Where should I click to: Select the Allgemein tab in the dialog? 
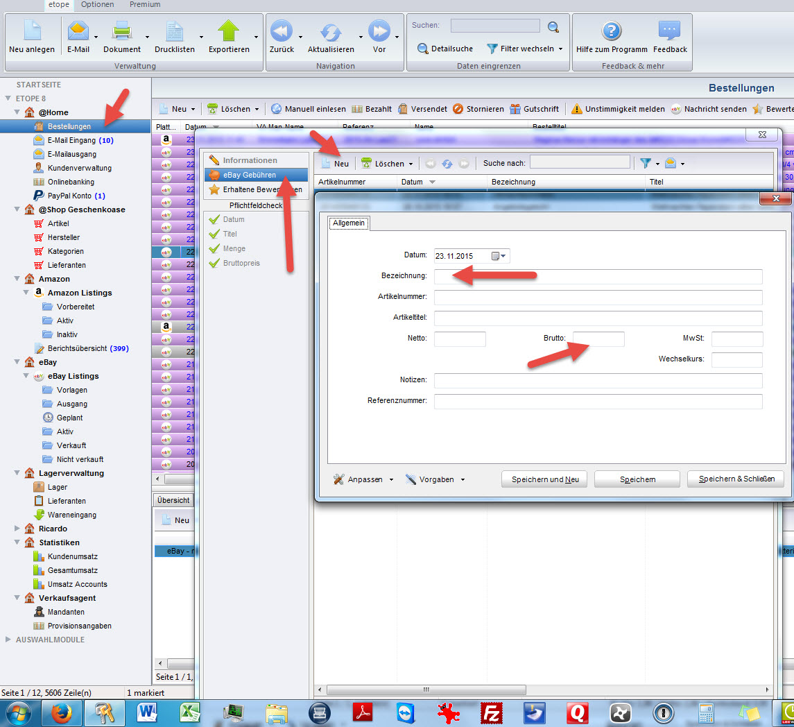click(x=349, y=223)
